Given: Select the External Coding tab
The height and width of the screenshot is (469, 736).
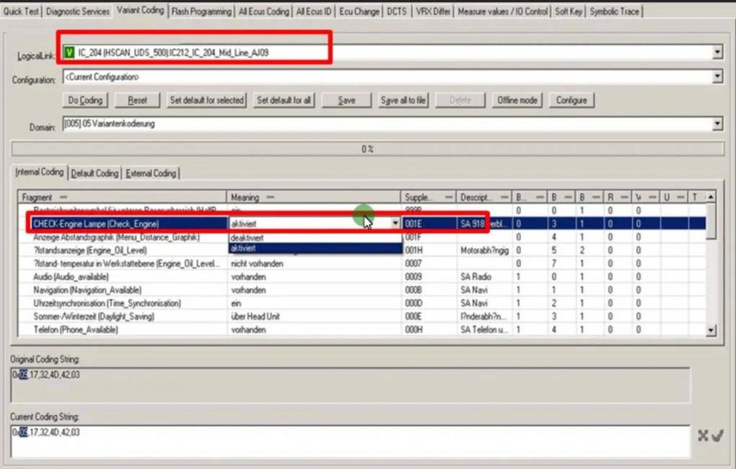Looking at the screenshot, I should (x=151, y=173).
